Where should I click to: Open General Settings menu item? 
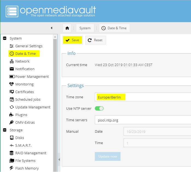pos(29,46)
